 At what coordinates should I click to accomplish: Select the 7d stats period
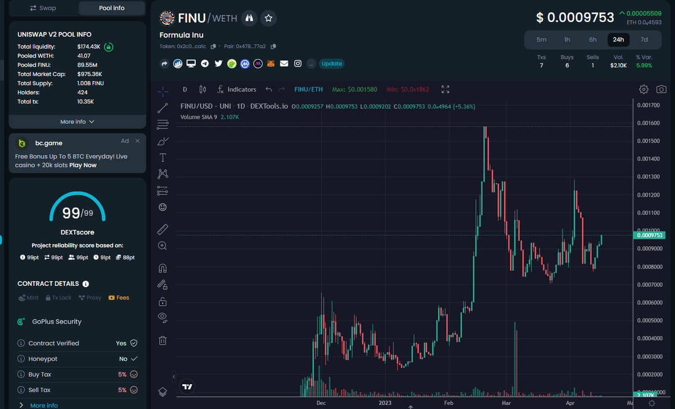(x=644, y=39)
